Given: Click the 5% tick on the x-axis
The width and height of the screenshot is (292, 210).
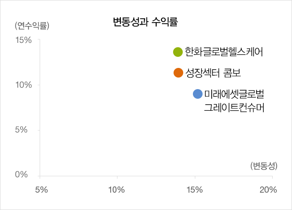Looking at the screenshot, I should (42, 190).
